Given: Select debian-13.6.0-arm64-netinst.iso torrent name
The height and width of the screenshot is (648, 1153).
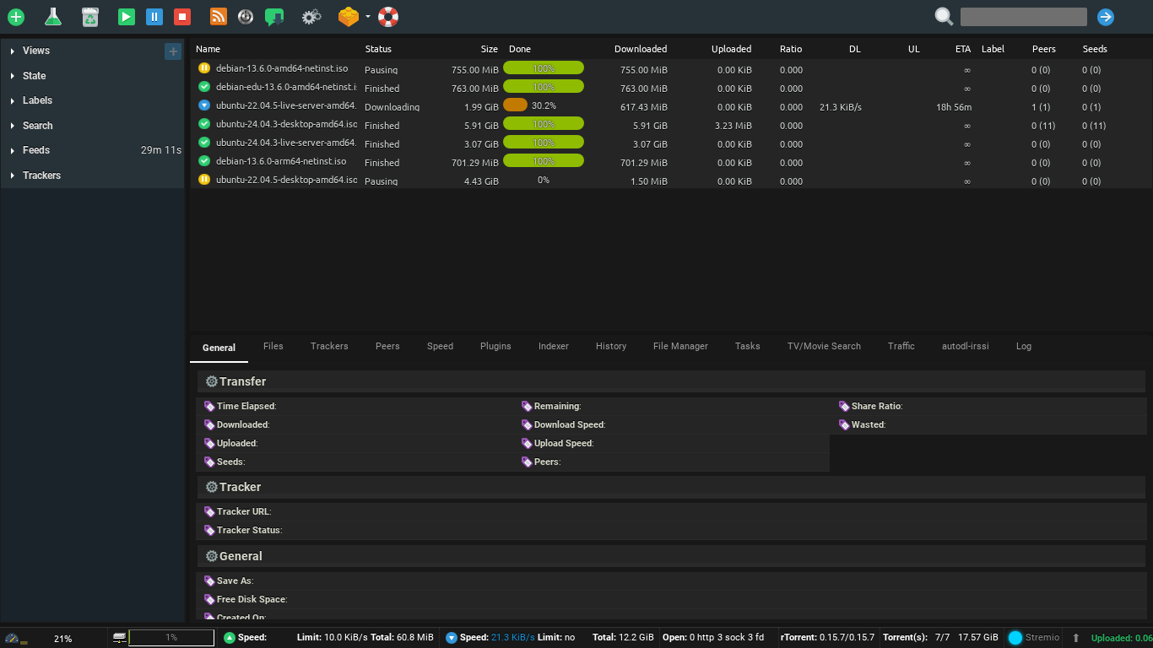Looking at the screenshot, I should tap(281, 161).
